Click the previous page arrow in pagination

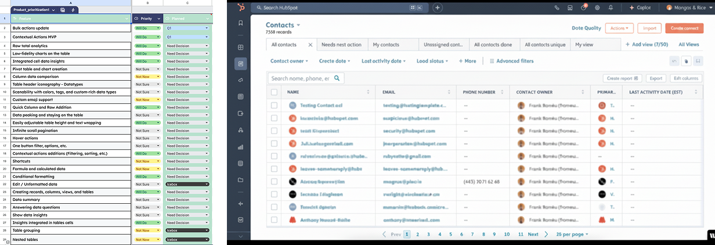click(384, 234)
